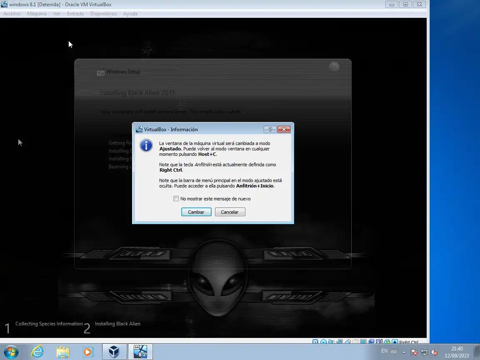
Task: Open the Action Center flag icon
Action: pyautogui.click(x=414, y=352)
